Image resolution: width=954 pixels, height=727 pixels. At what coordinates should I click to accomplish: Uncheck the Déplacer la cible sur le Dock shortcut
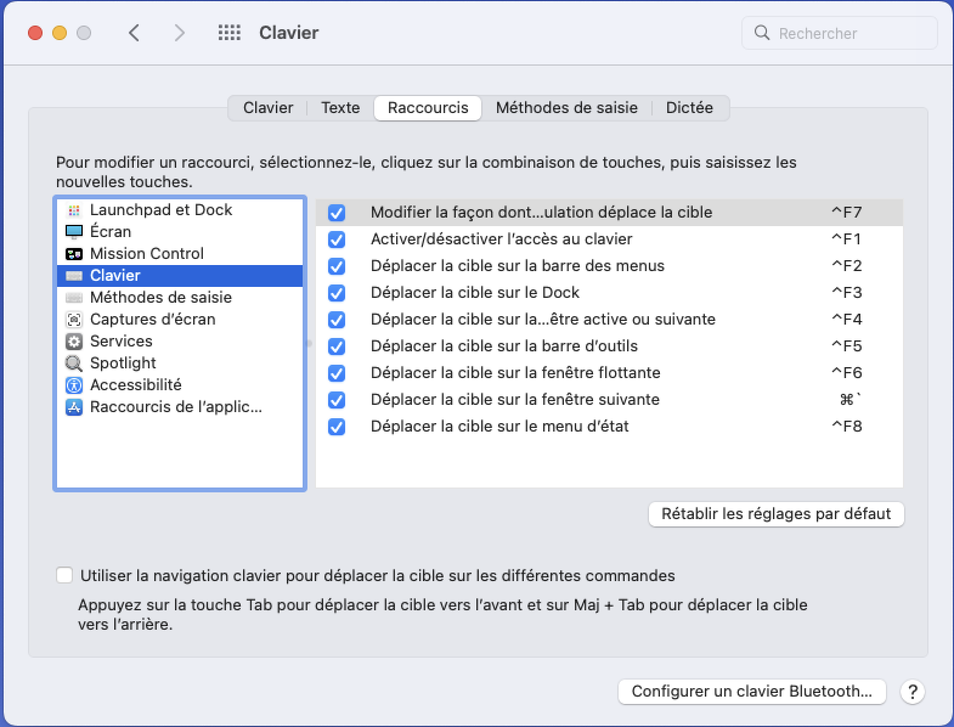pyautogui.click(x=337, y=293)
